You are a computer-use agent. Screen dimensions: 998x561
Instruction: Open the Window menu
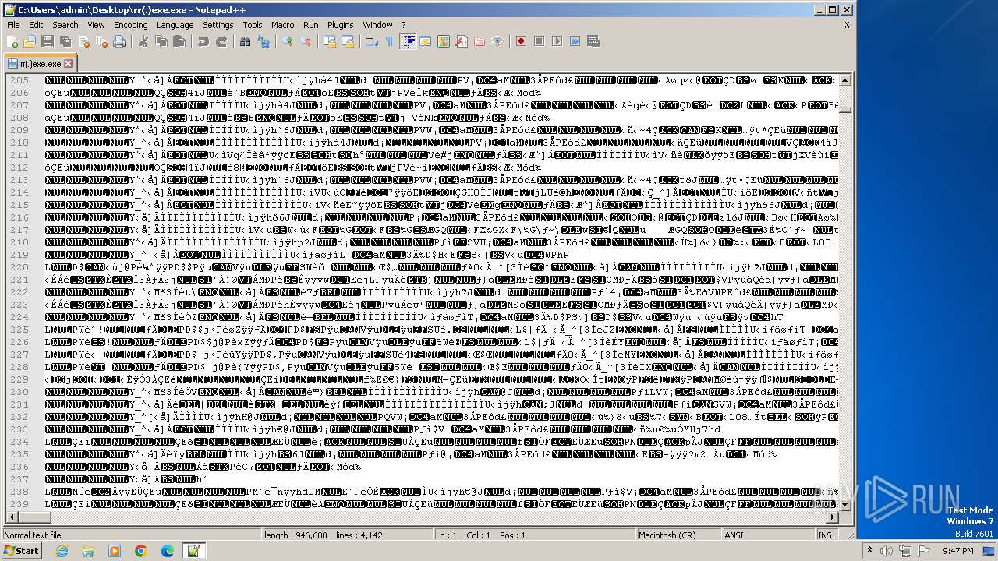pyautogui.click(x=378, y=25)
